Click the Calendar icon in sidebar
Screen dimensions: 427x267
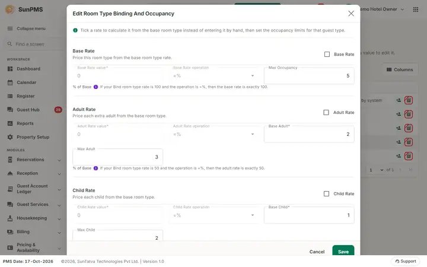point(10,82)
